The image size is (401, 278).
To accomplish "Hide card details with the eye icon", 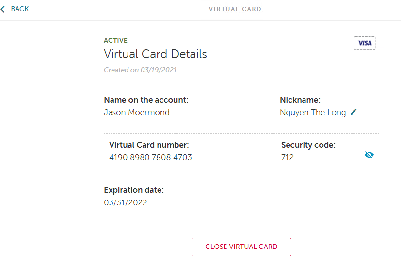I will pyautogui.click(x=369, y=154).
